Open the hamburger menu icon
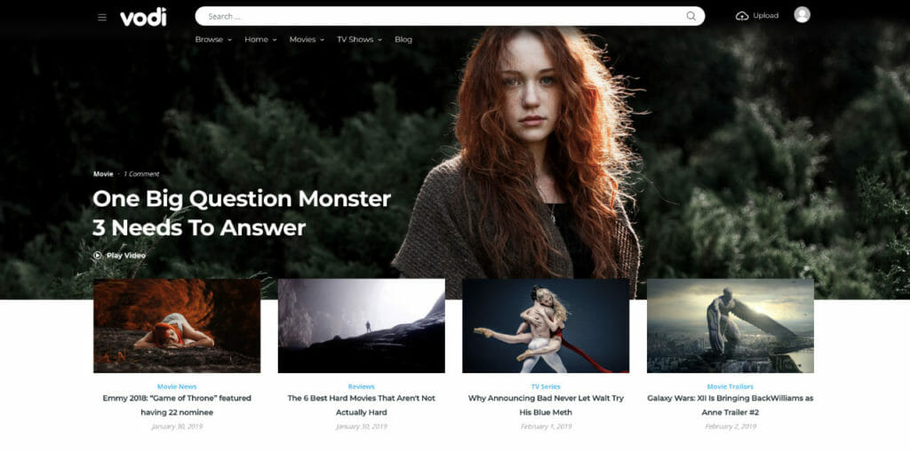The height and width of the screenshot is (452, 910). click(x=102, y=18)
